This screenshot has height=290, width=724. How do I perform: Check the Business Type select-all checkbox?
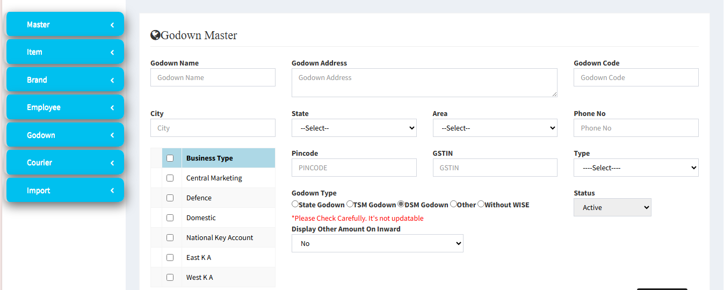coord(170,158)
